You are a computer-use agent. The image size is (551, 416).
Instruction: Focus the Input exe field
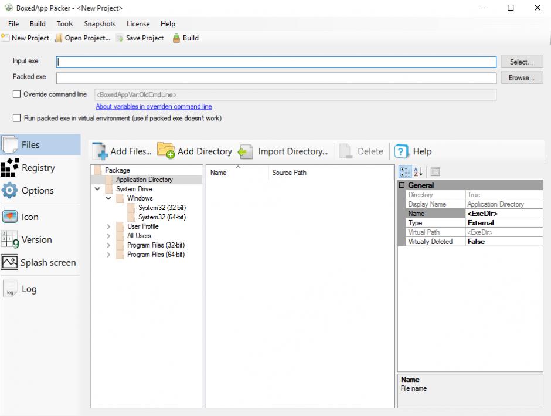point(276,62)
